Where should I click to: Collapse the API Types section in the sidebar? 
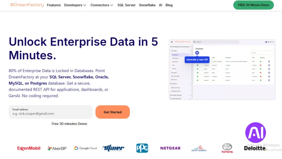coord(190,51)
